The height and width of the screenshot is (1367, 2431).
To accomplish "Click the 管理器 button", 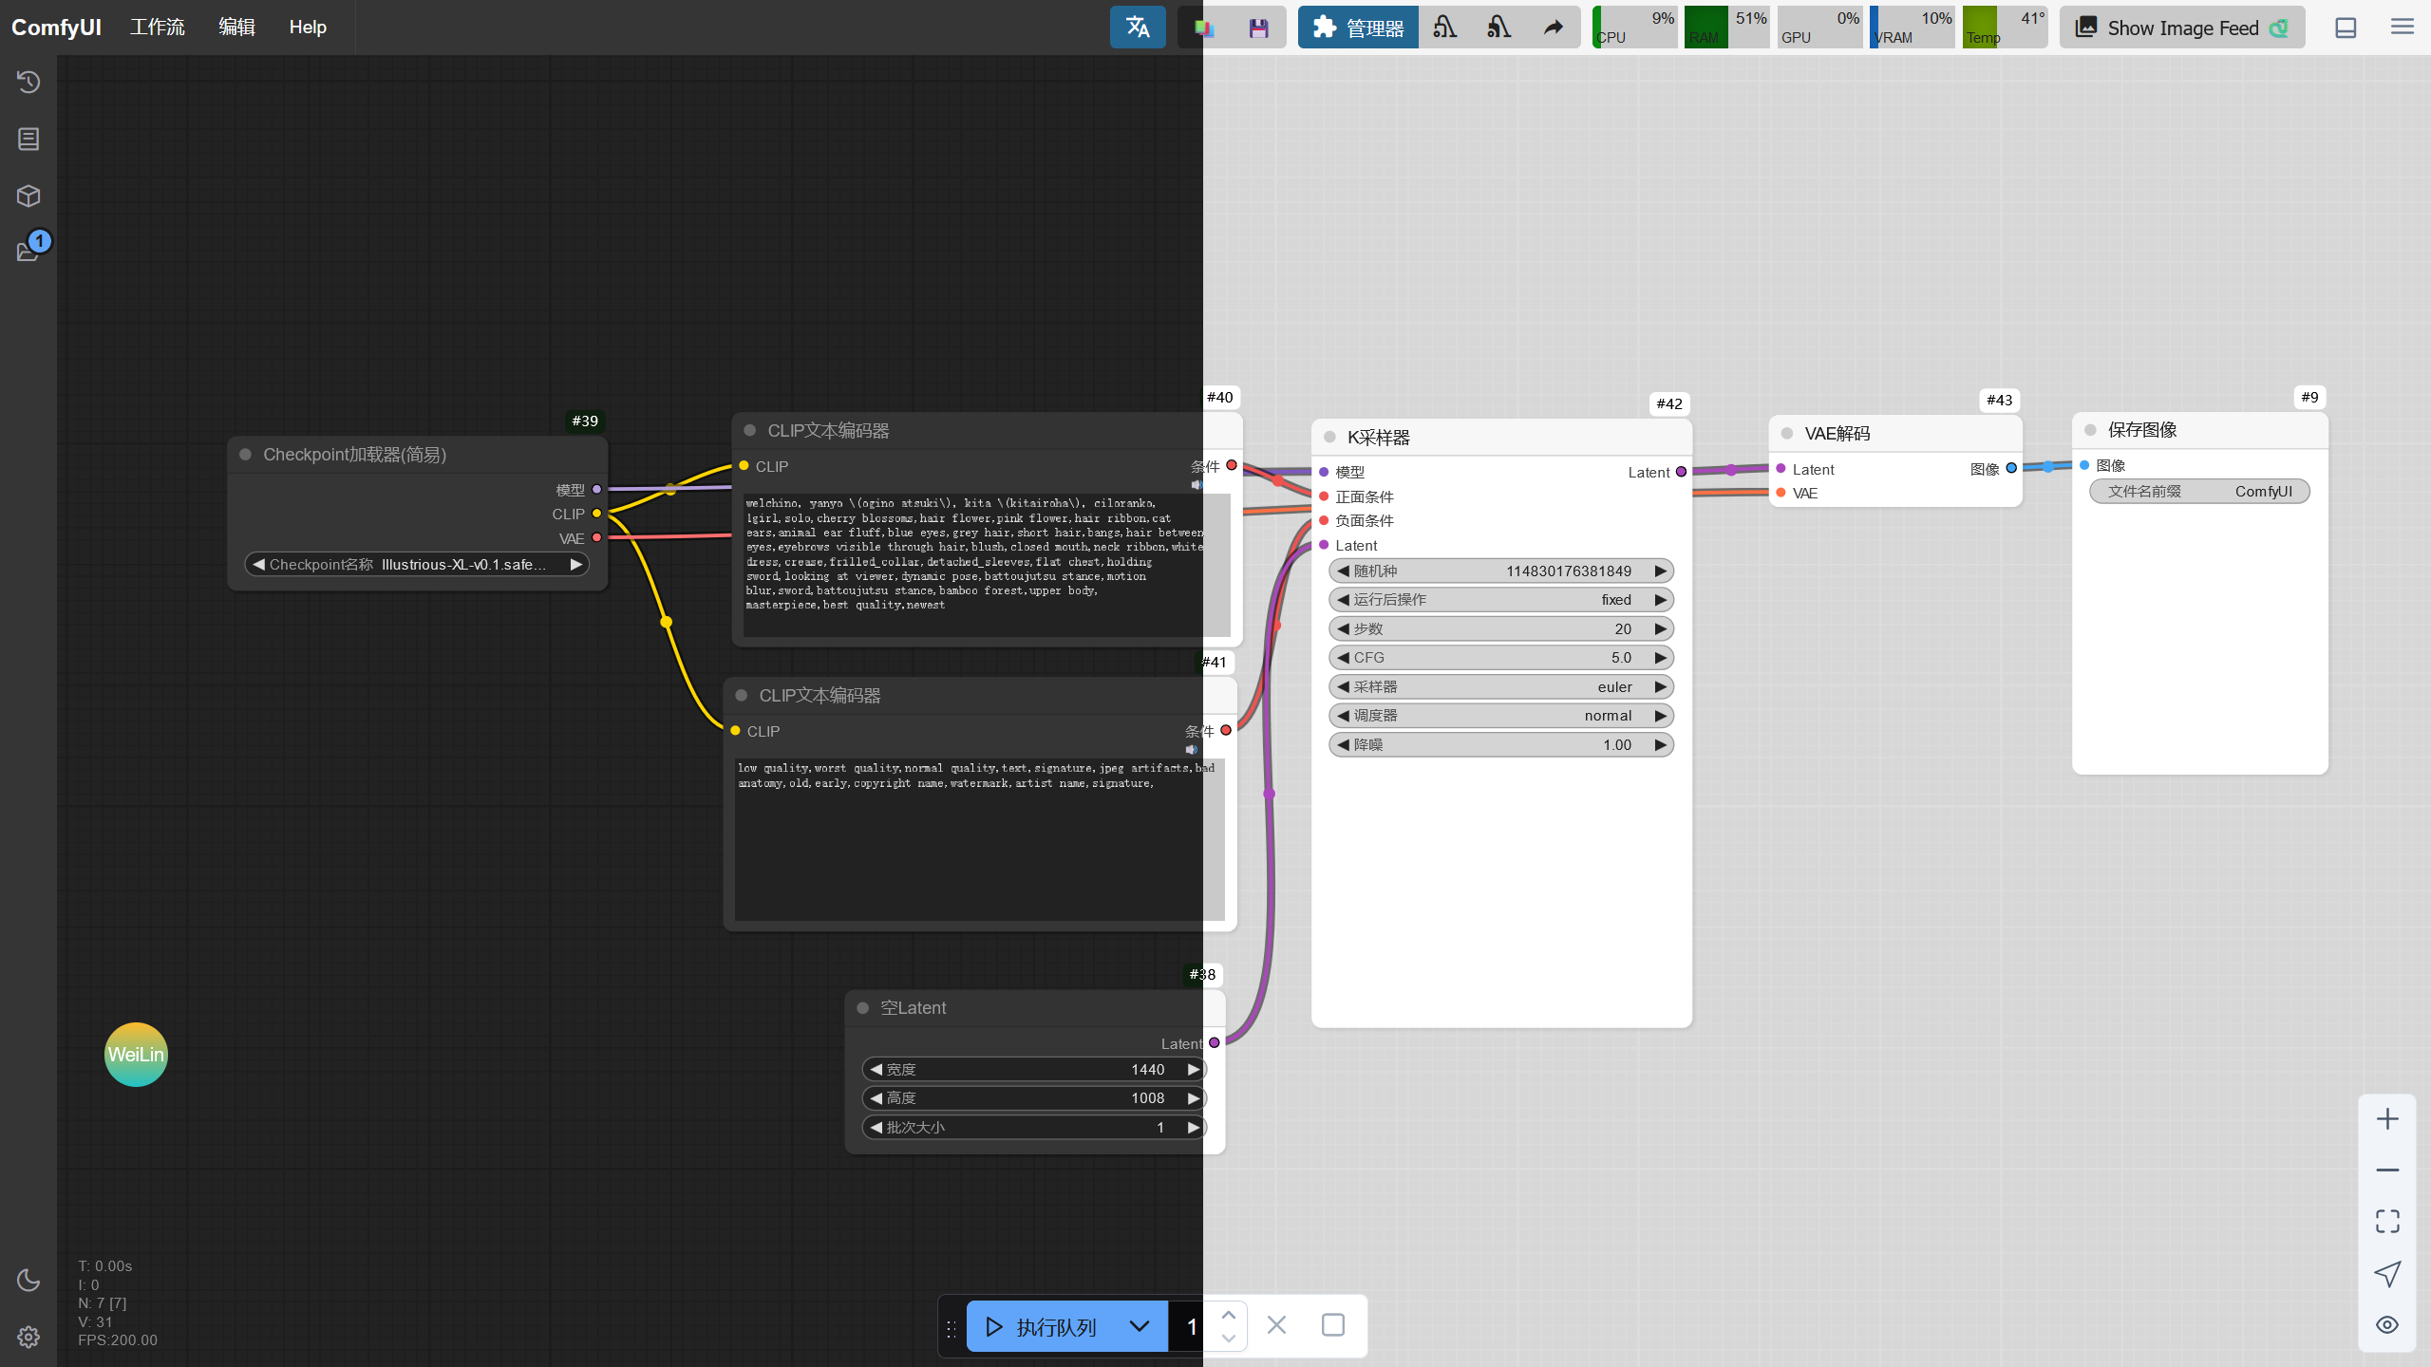I will tap(1358, 28).
